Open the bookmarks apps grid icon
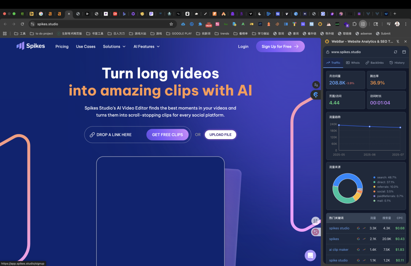411x266 pixels. point(5,34)
